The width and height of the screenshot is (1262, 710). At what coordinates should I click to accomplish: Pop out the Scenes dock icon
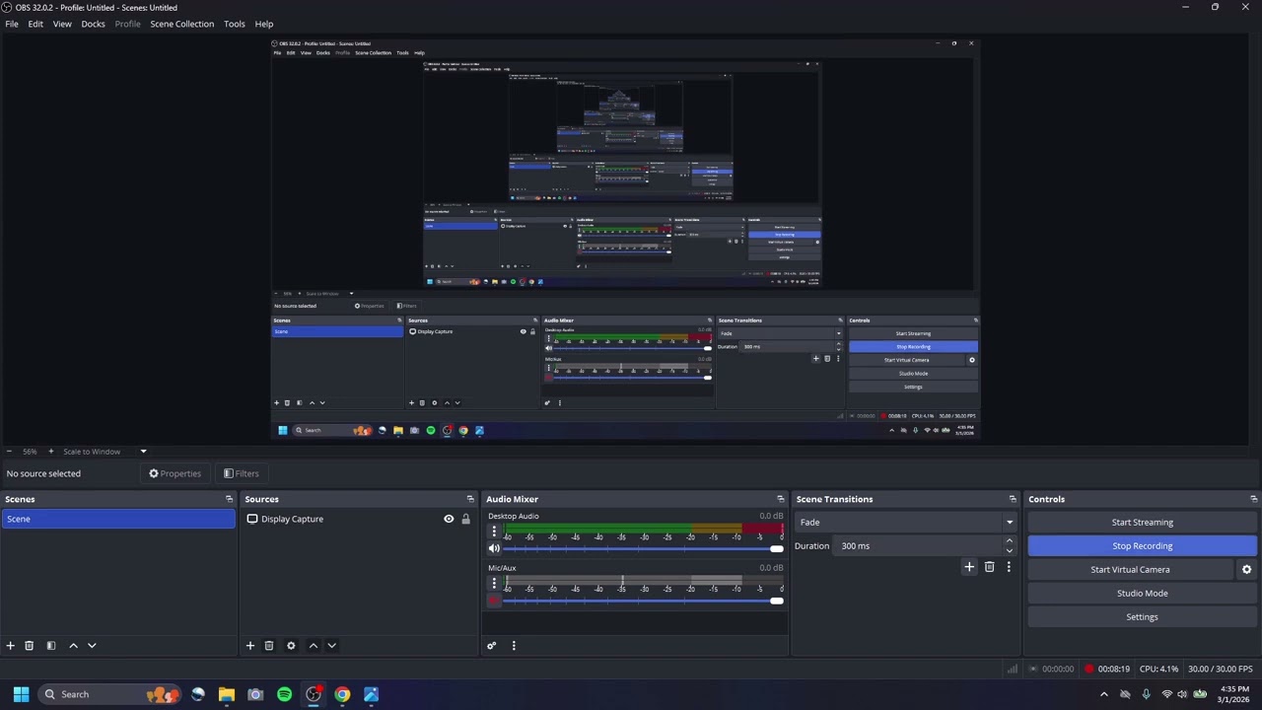click(229, 499)
